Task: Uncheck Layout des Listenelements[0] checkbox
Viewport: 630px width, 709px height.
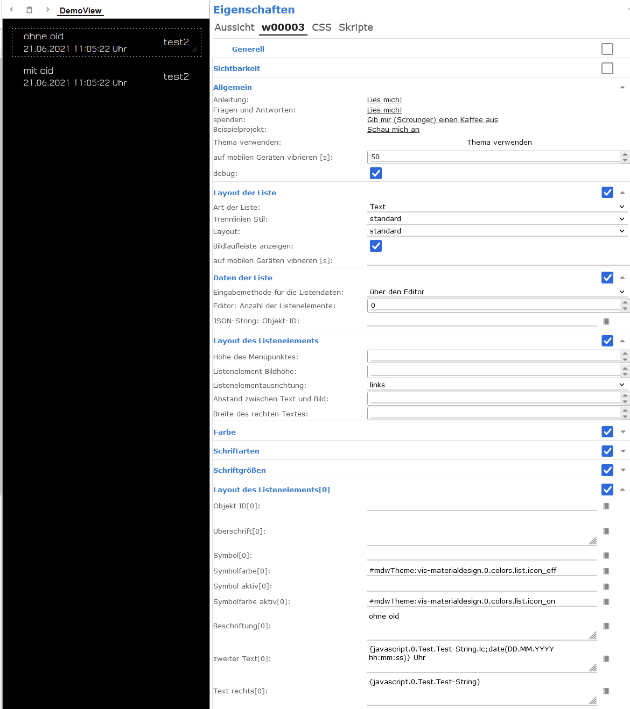Action: pyautogui.click(x=607, y=490)
